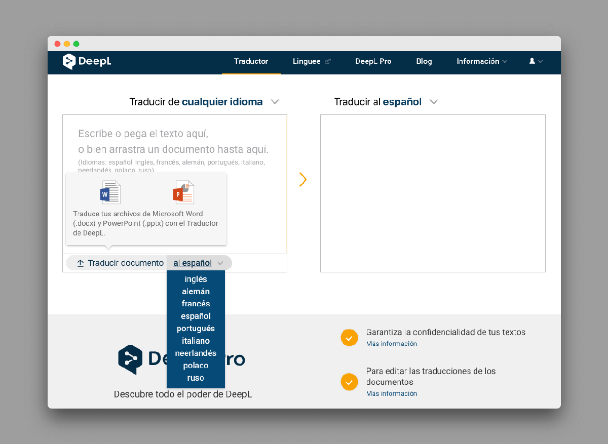Click the orange translate arrow between panels
Image resolution: width=608 pixels, height=444 pixels.
(302, 179)
